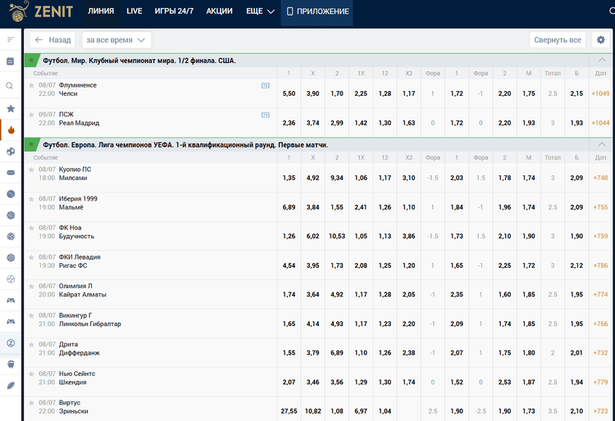Image resolution: width=615 pixels, height=421 pixels.
Task: Expand the ЕЩЕ menu dropdown
Action: click(x=259, y=12)
